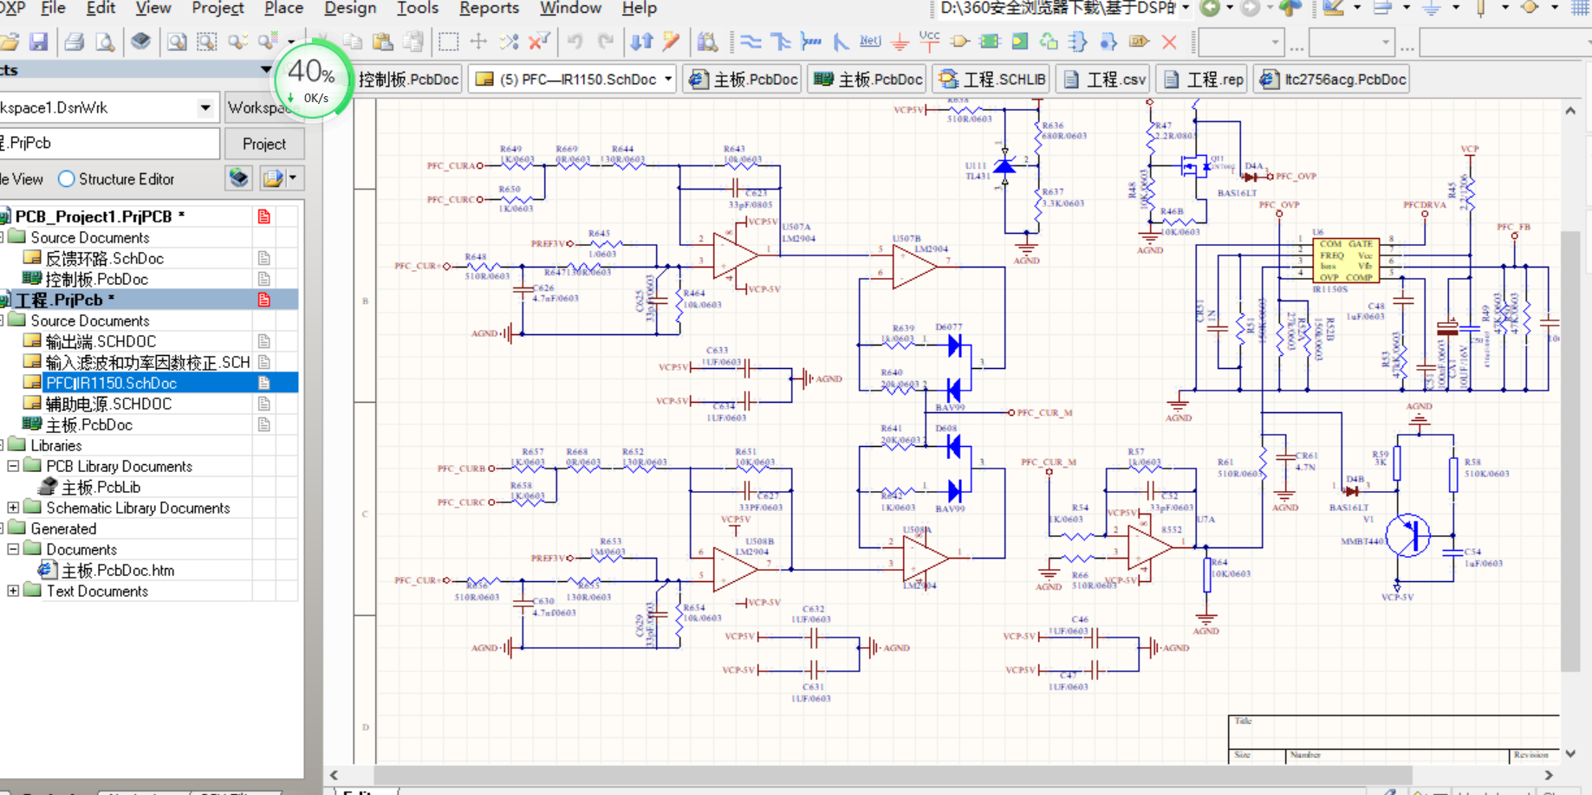This screenshot has height=795, width=1592.
Task: Switch to the 控制板.PcbDoc tab
Action: tap(408, 80)
